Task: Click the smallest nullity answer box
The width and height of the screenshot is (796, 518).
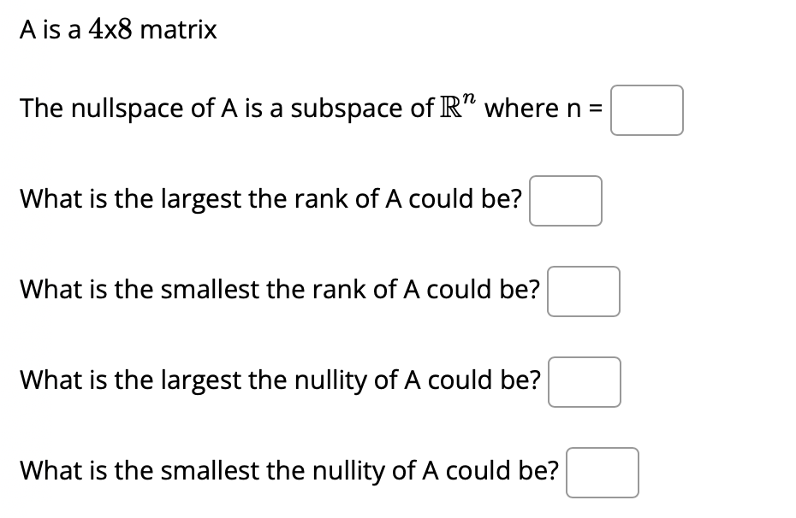Action: point(602,473)
